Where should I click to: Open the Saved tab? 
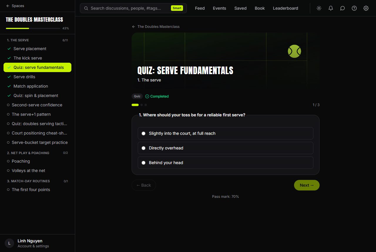point(240,8)
